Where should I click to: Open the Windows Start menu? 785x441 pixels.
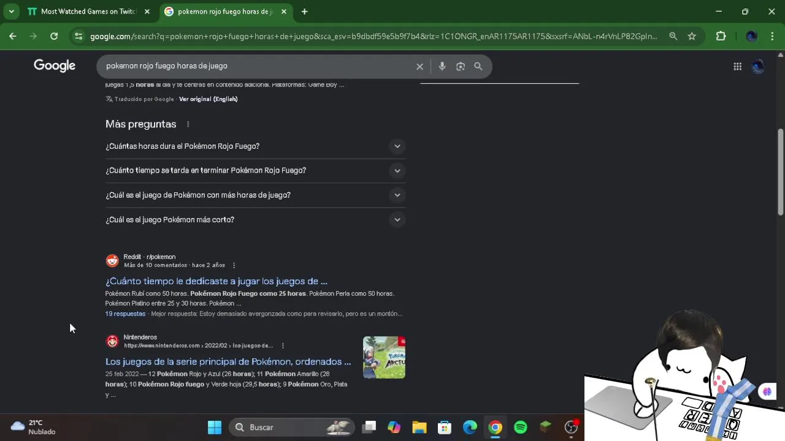click(215, 428)
